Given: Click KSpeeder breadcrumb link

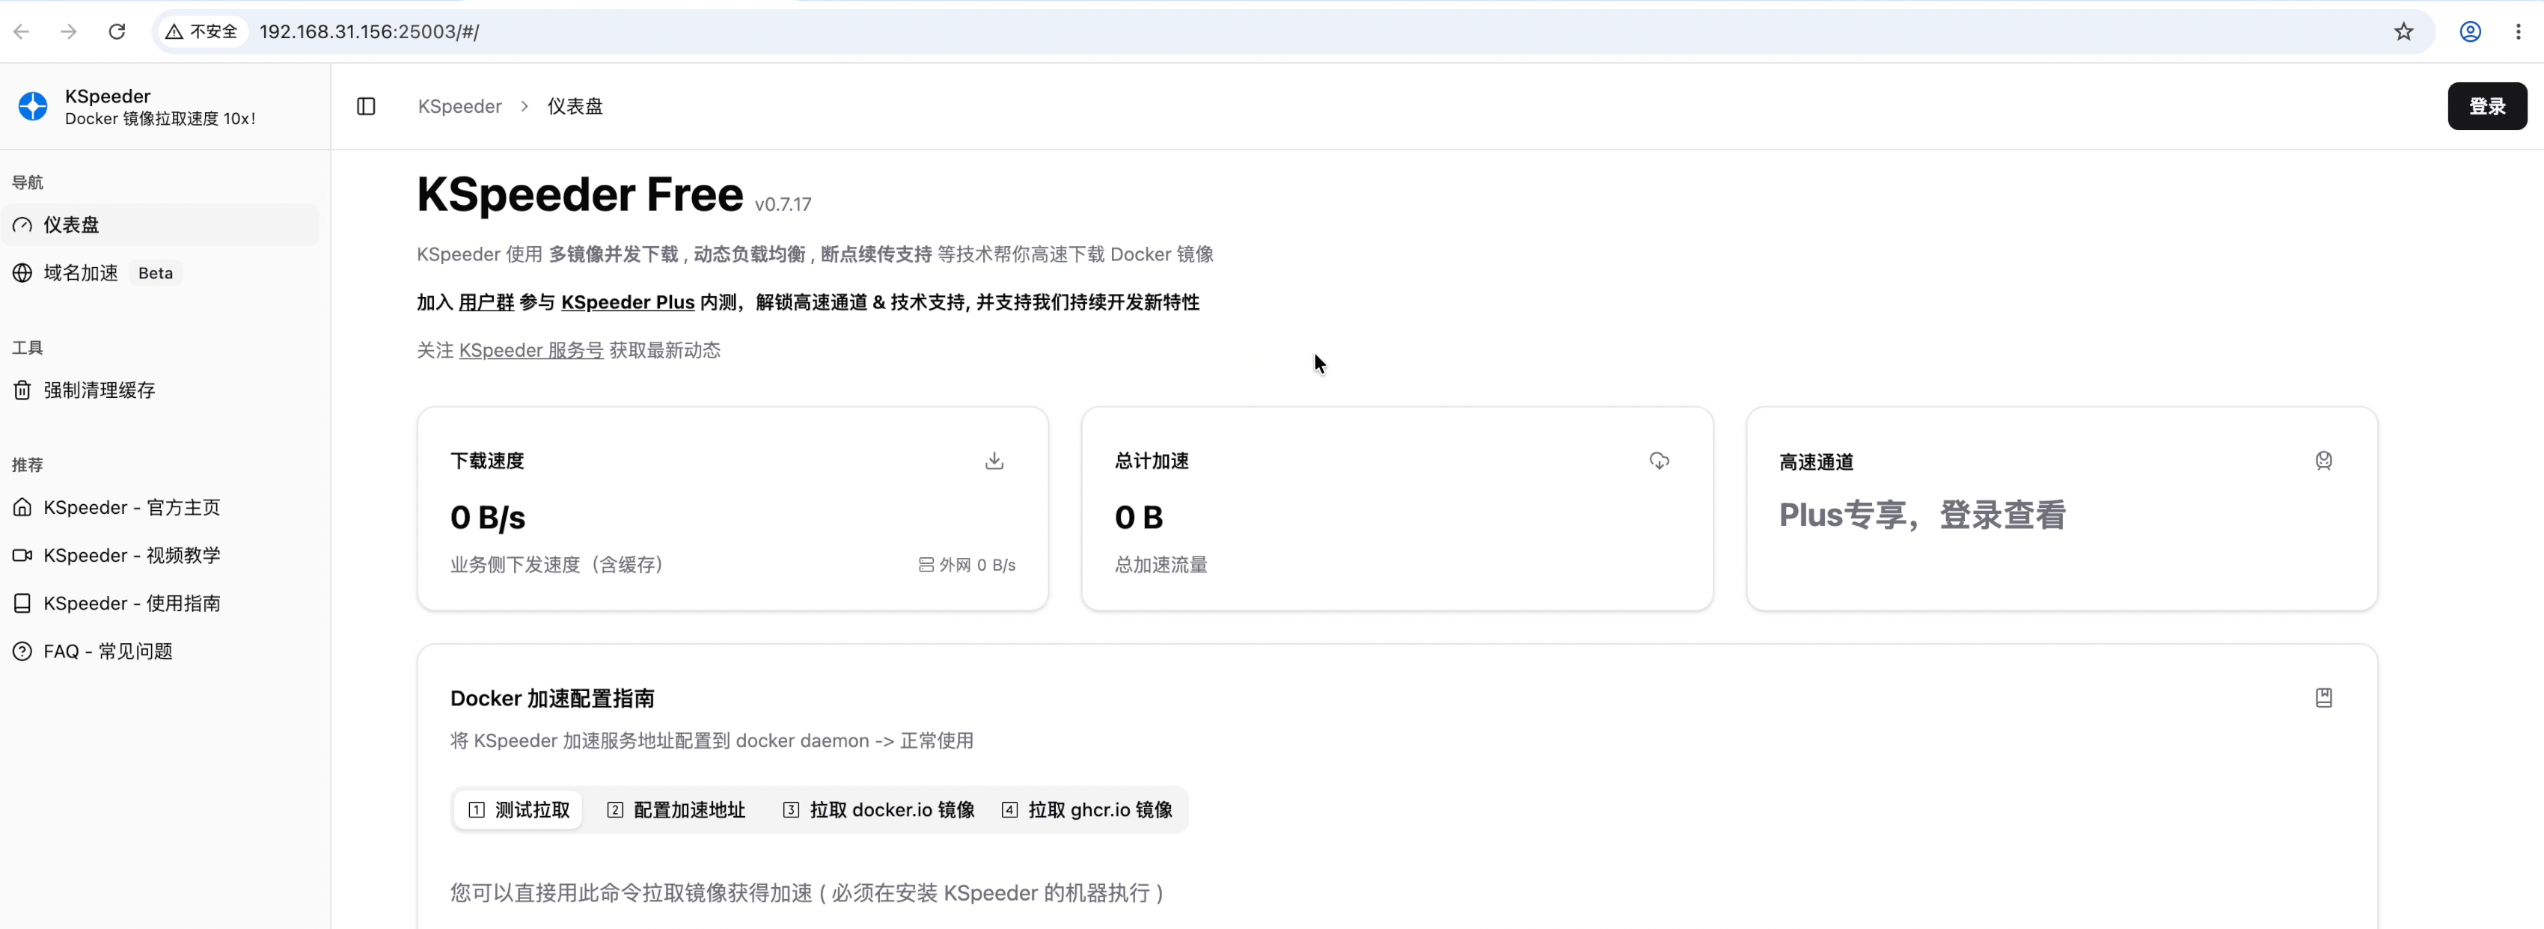Looking at the screenshot, I should pos(459,105).
